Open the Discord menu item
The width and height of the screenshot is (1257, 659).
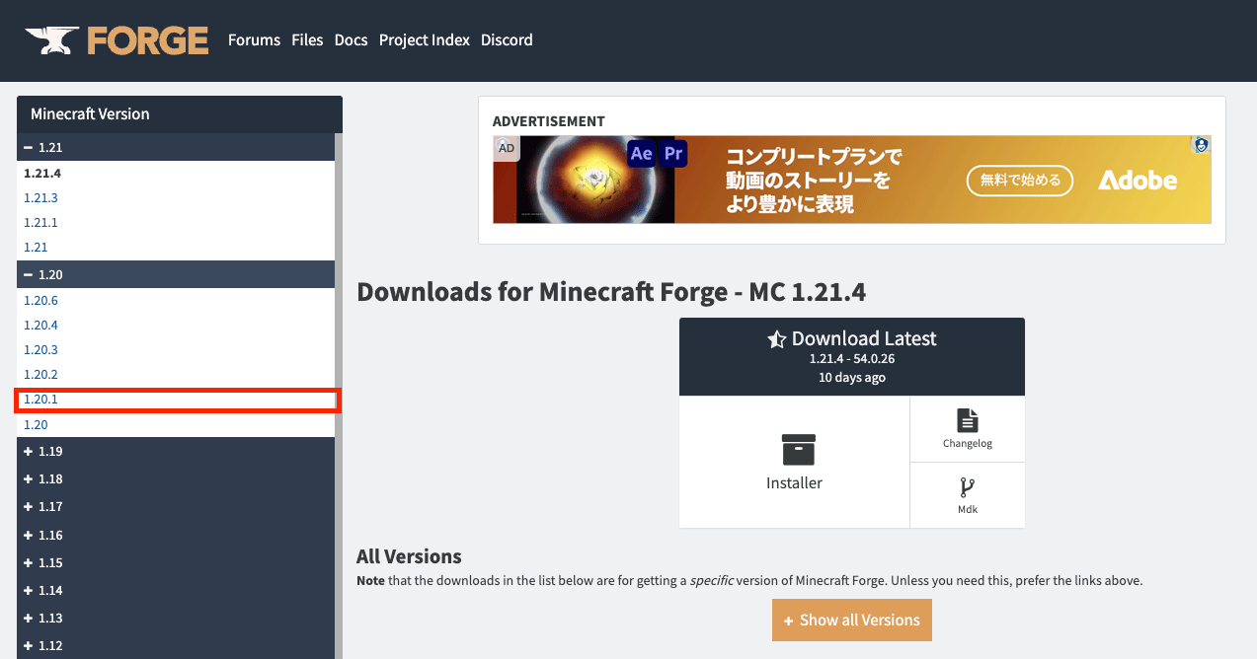[507, 40]
